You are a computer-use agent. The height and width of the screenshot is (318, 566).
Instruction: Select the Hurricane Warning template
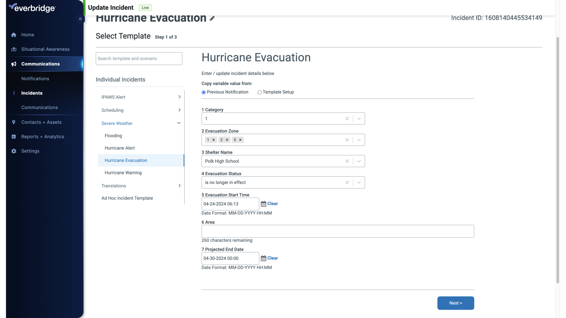(x=123, y=173)
